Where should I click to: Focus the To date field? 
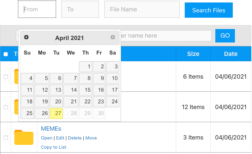click(x=80, y=9)
